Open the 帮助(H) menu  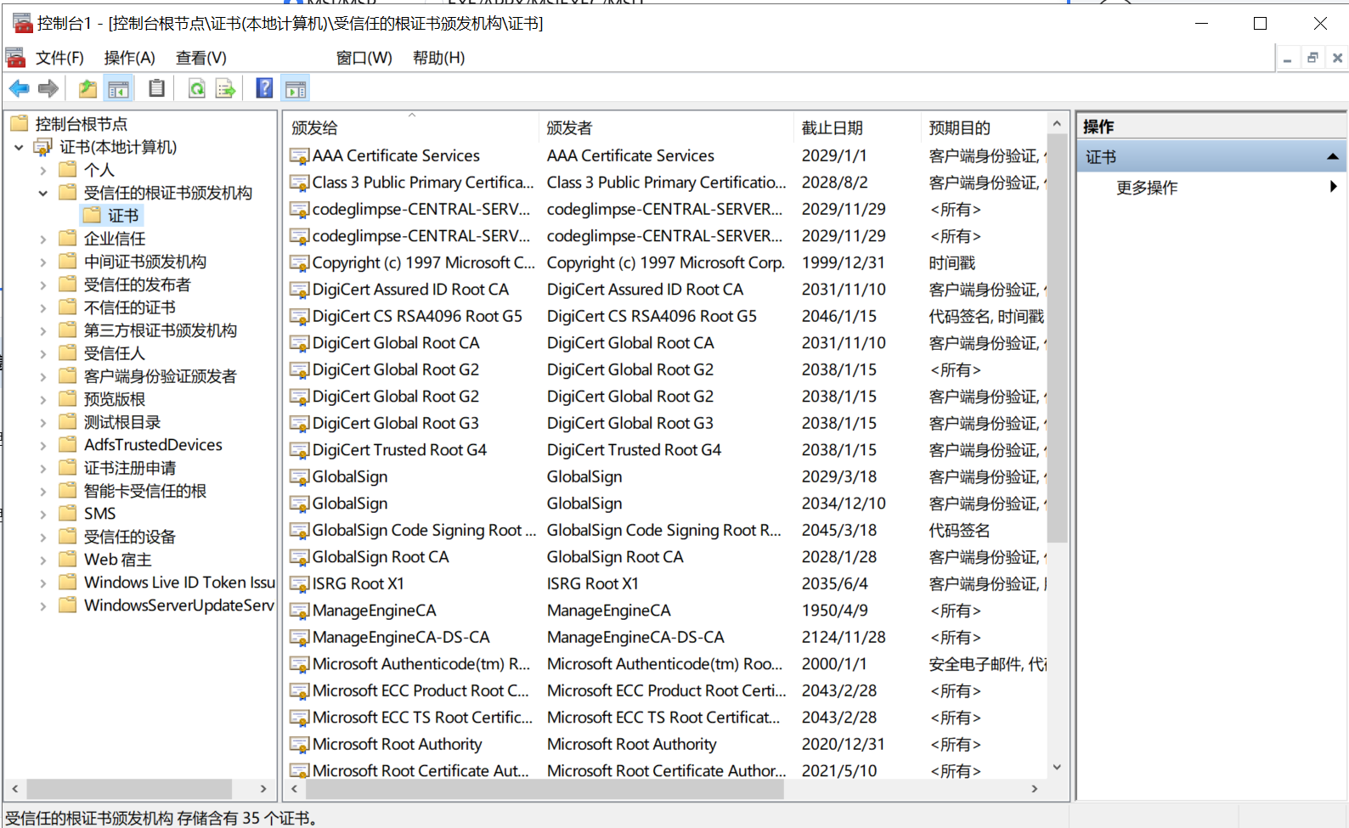(x=438, y=58)
